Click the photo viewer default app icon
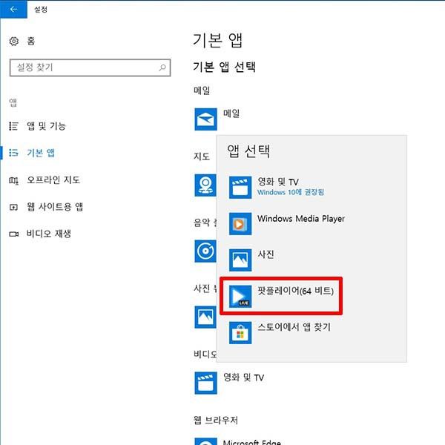Screen dimensions: 445x445 pos(205,317)
